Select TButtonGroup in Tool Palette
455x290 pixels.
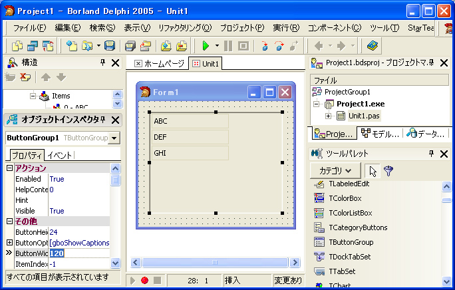[x=351, y=242]
